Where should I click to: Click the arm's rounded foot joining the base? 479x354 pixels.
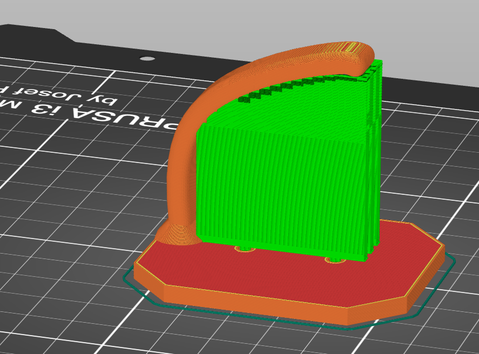177,234
